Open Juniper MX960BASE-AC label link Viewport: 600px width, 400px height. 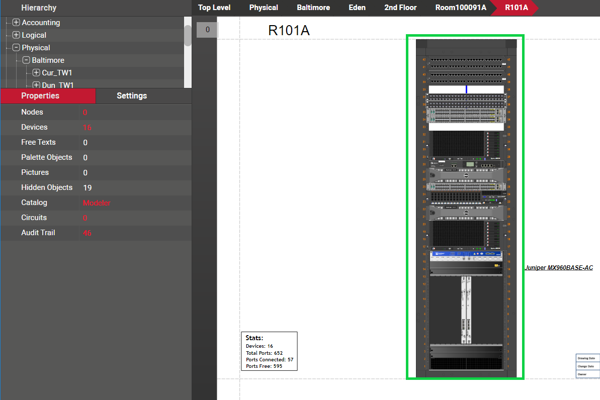click(558, 268)
